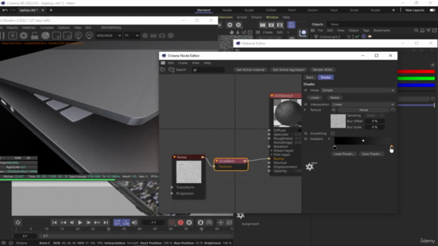Click the Live Viewer restart render R icon
Viewport: 438px width, 246px height.
pyautogui.click(x=12, y=36)
